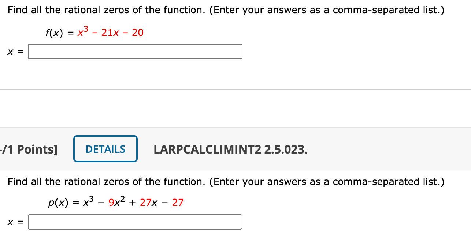Click the red −20 constant in f(x)
This screenshot has width=471, height=242.
click(x=138, y=33)
